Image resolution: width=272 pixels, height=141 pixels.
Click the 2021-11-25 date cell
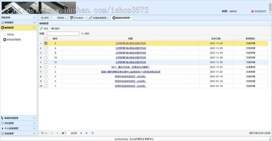[216, 67]
